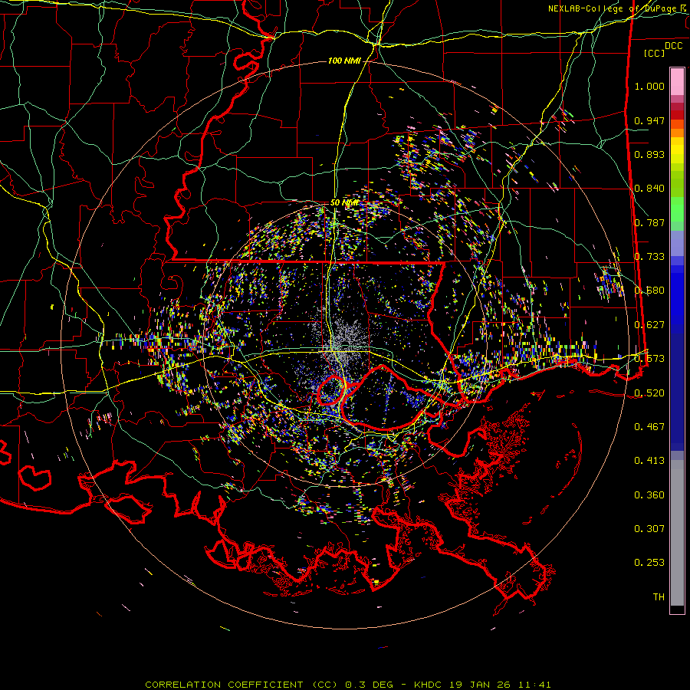The width and height of the screenshot is (690, 690).
Task: Click the 0.787 scale value
Action: [x=649, y=222]
